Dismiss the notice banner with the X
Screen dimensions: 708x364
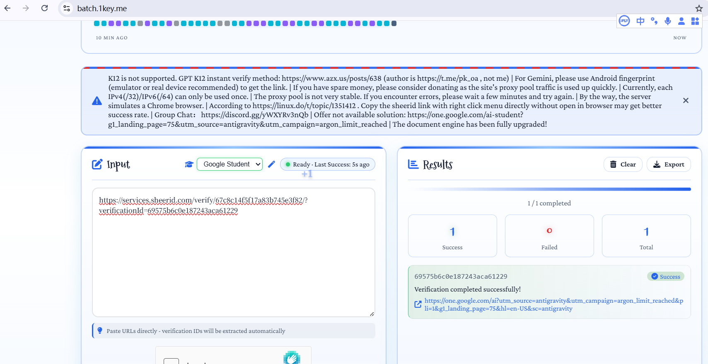[686, 101]
